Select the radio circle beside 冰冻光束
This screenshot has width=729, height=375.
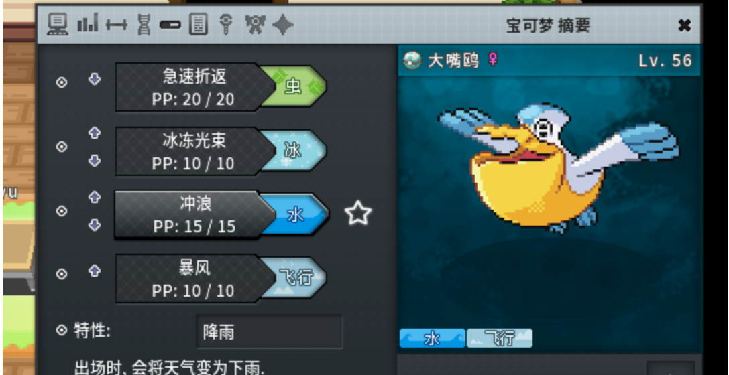click(x=62, y=147)
